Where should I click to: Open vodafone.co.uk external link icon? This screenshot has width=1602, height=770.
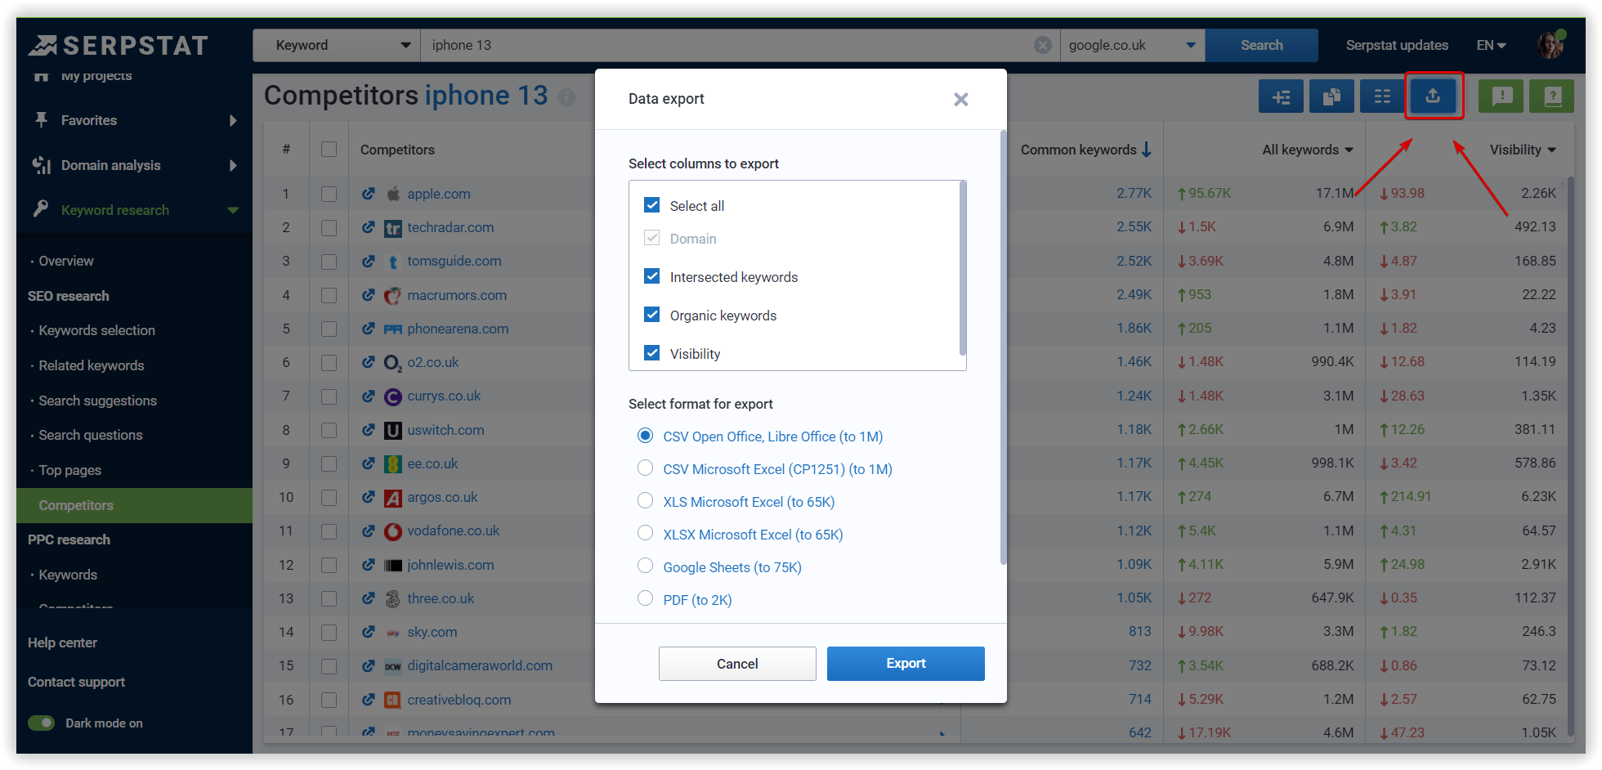[369, 530]
